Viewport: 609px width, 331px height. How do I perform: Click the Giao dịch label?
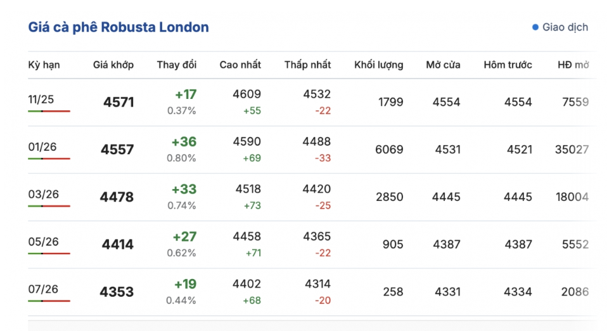pos(565,27)
